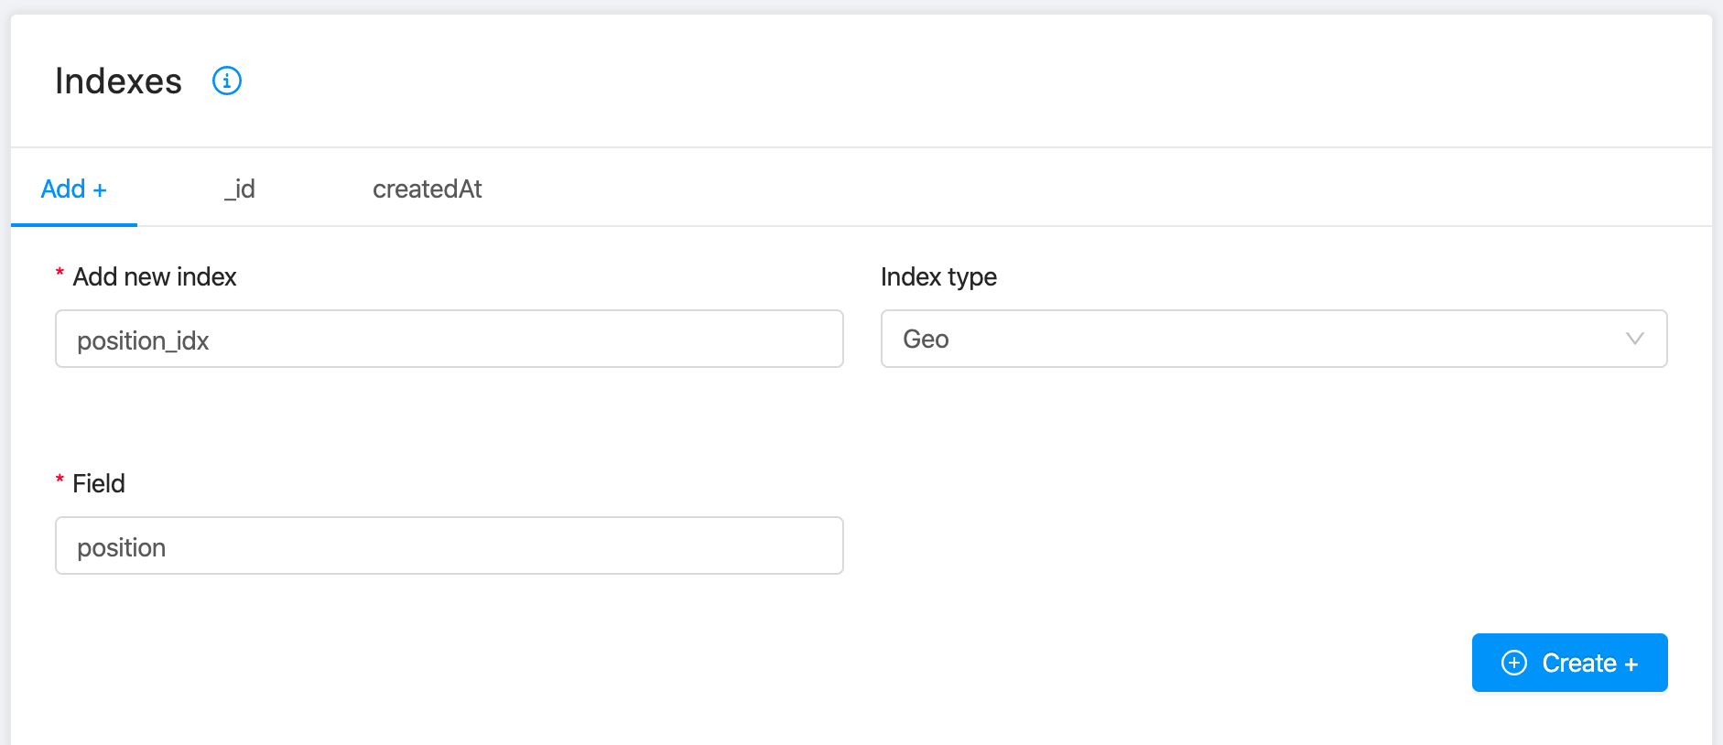Click the Index type label
1723x745 pixels.
coord(938,276)
